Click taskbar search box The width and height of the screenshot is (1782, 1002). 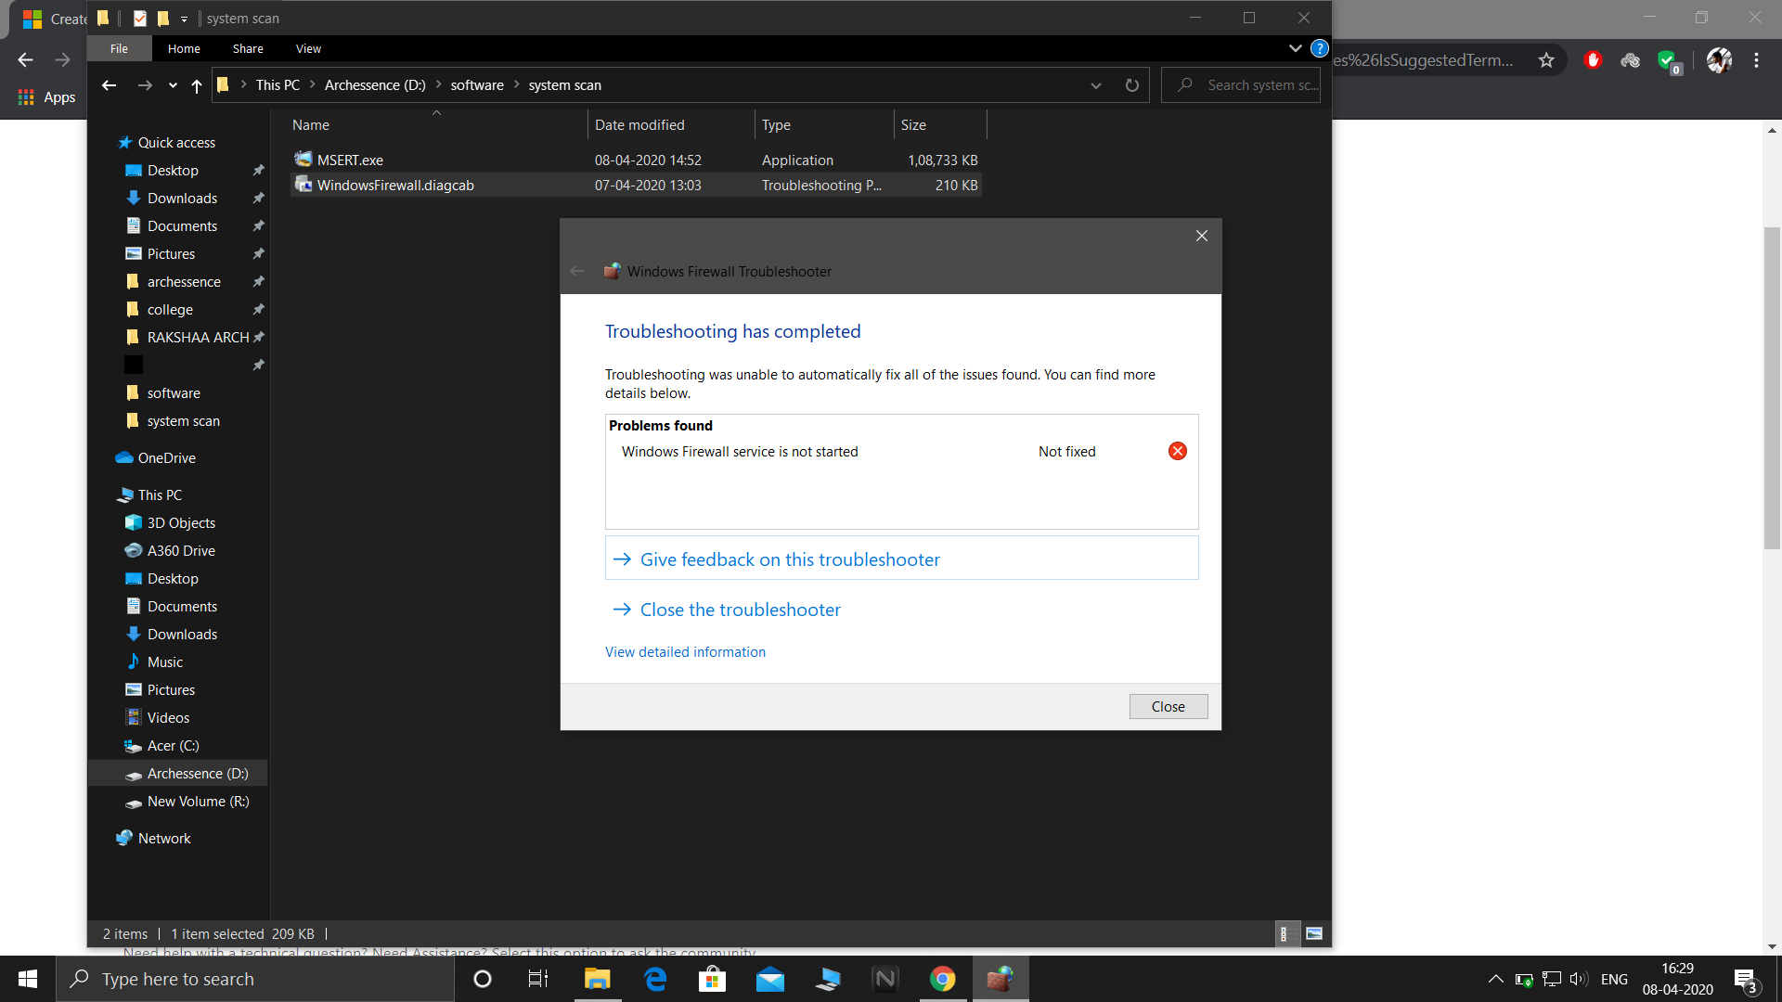[255, 979]
